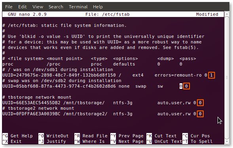Image resolution: width=233 pixels, height=148 pixels.
Task: Open the Search menu
Action: [56, 7]
